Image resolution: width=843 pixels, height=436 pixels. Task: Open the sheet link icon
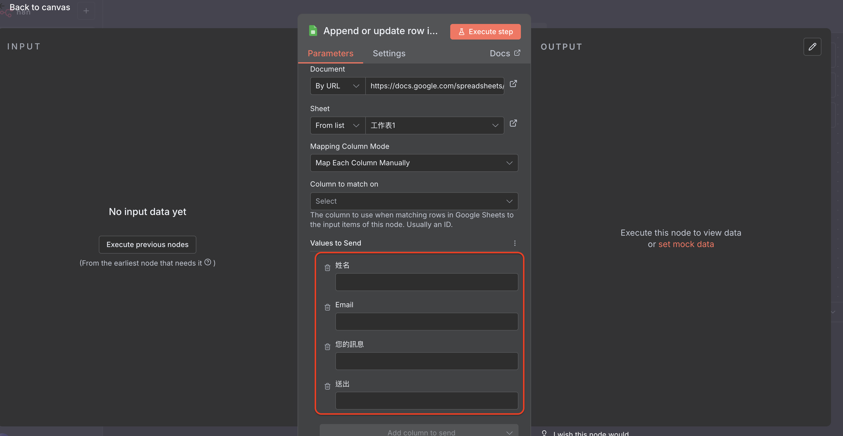pyautogui.click(x=513, y=123)
